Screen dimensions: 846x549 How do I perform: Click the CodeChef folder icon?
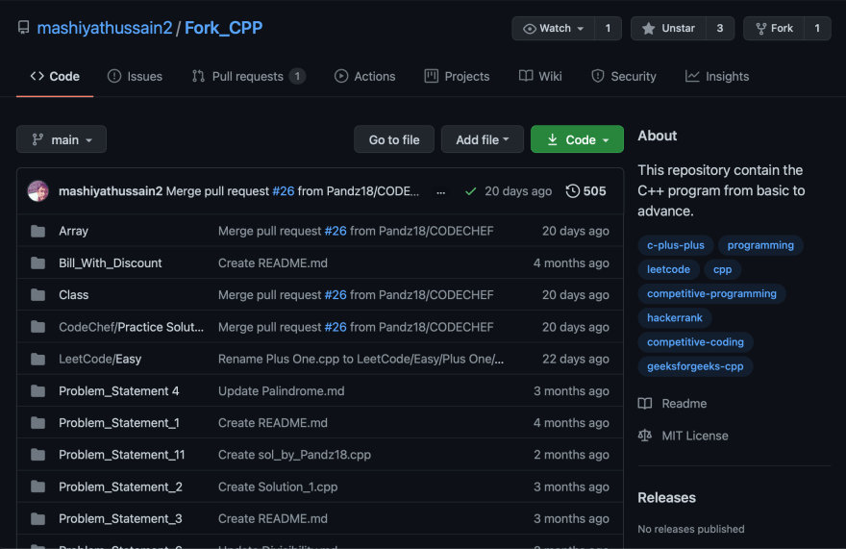pyautogui.click(x=37, y=327)
